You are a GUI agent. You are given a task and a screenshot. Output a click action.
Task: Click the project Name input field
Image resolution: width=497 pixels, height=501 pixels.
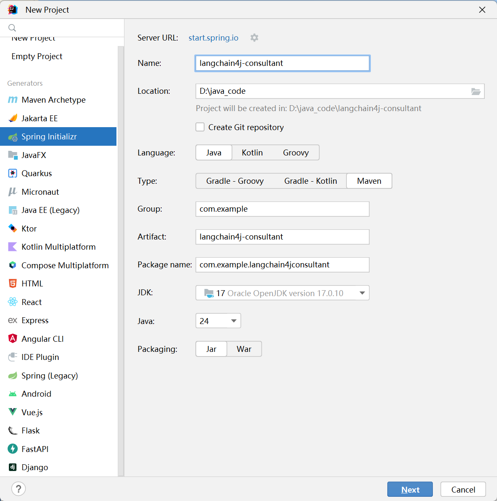coord(283,63)
